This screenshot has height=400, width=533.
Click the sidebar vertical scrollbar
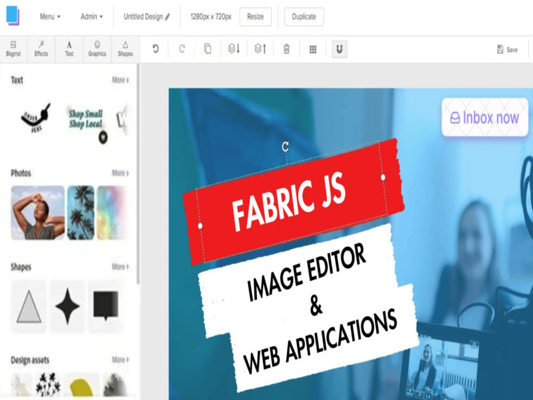(x=138, y=173)
